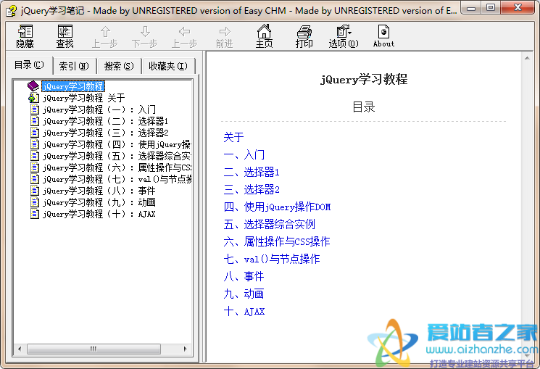Viewport: 540px width, 369px height.
Task: Click page icon of （四）：使用jQuery row
Action: click(35, 144)
